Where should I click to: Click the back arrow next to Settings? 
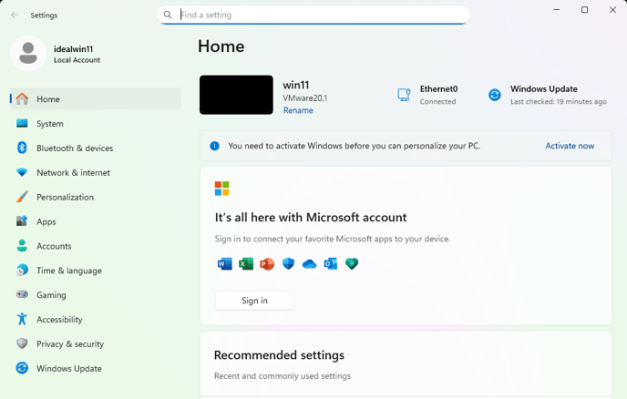(15, 15)
